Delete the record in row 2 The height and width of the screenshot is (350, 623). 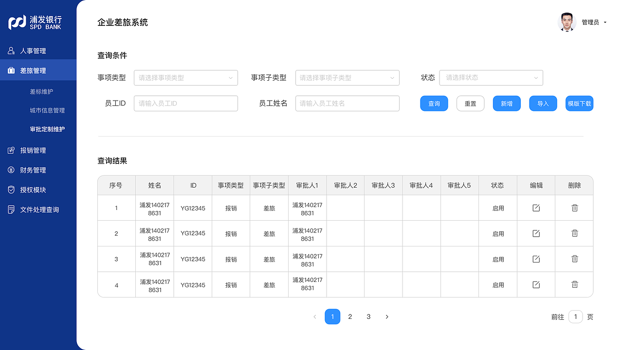point(574,233)
